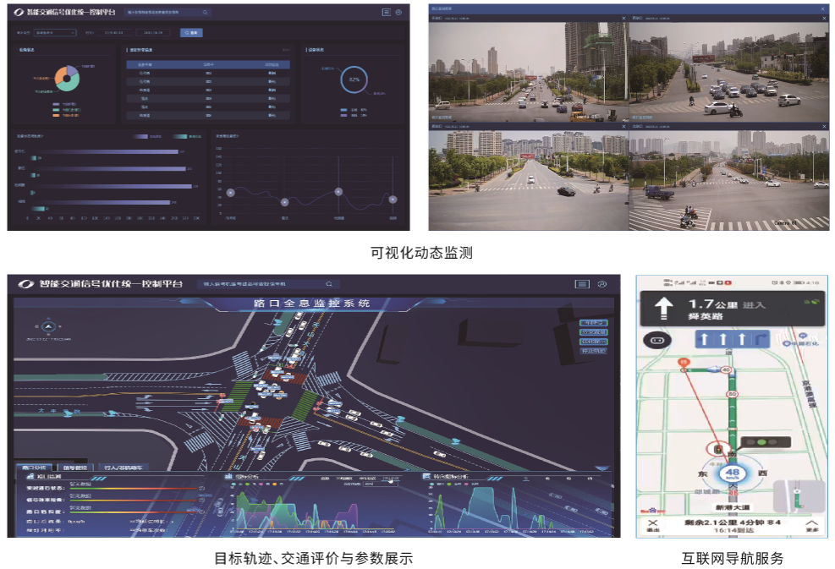Image resolution: width=835 pixels, height=569 pixels.
Task: Open the filter dropdown in top-left dashboard
Action: (55, 32)
